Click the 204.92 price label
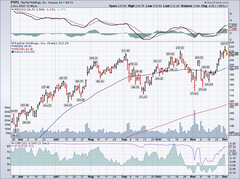Screen dimensions: 240x179 click(199, 57)
